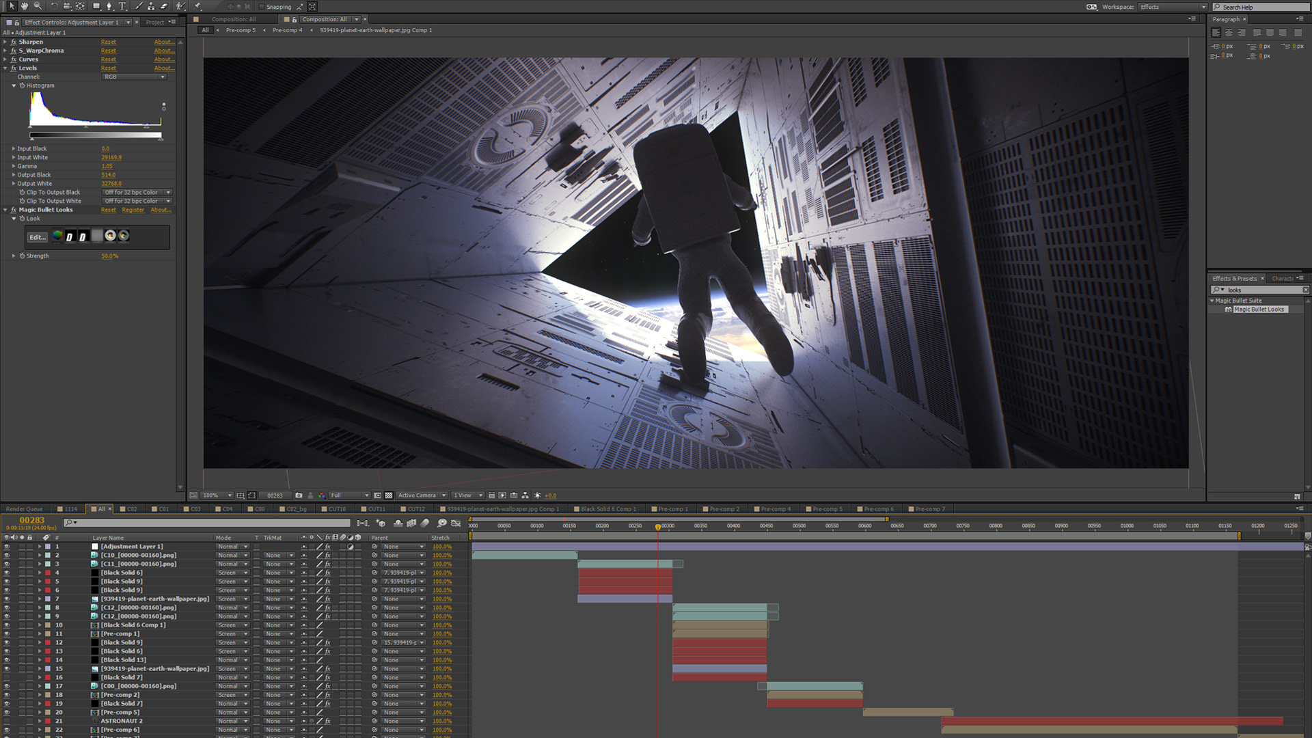Click Register link for Magic Bullet Looks
The height and width of the screenshot is (738, 1312).
[133, 210]
